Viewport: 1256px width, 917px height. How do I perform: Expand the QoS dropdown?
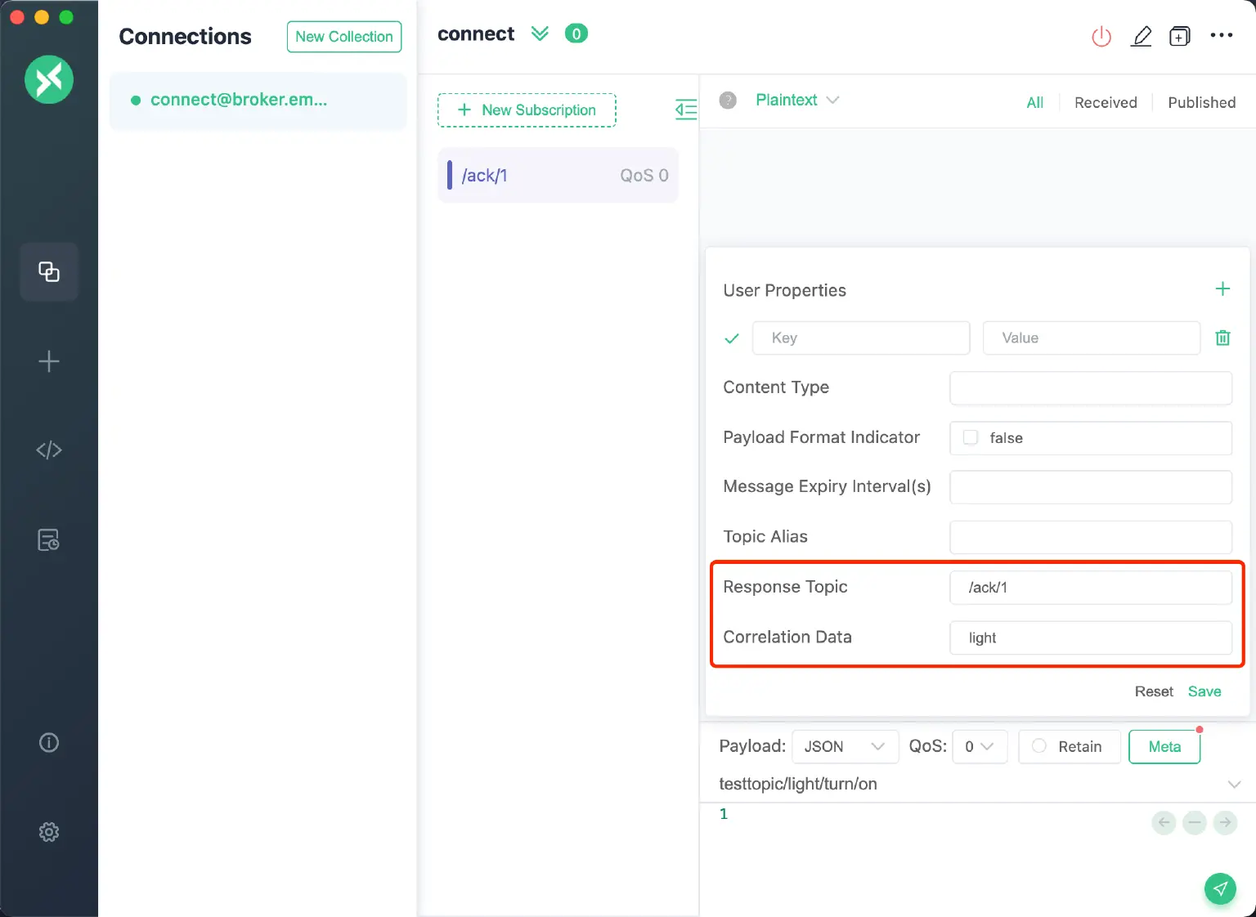pyautogui.click(x=979, y=746)
